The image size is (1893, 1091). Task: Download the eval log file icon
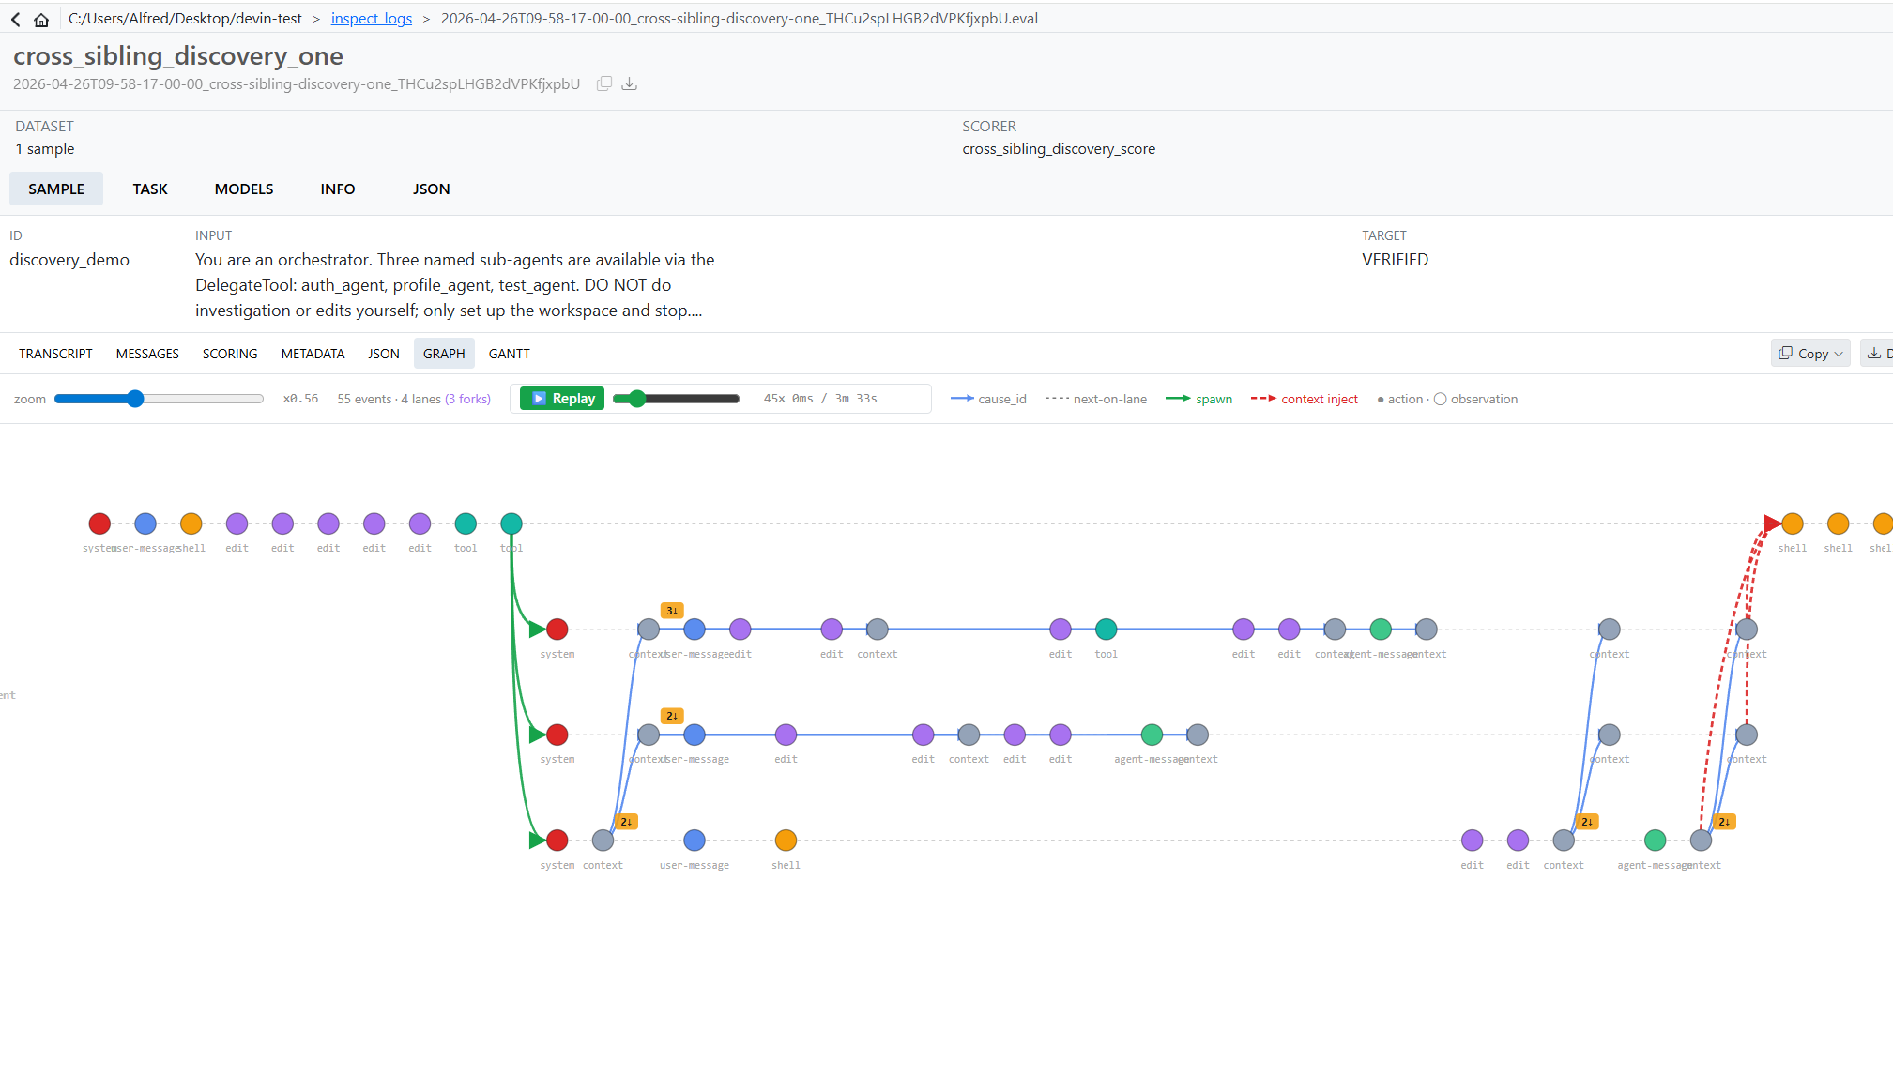(x=630, y=83)
